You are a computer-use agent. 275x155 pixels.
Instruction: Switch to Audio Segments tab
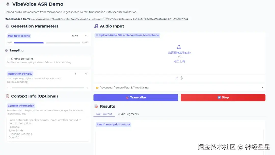pos(128,114)
